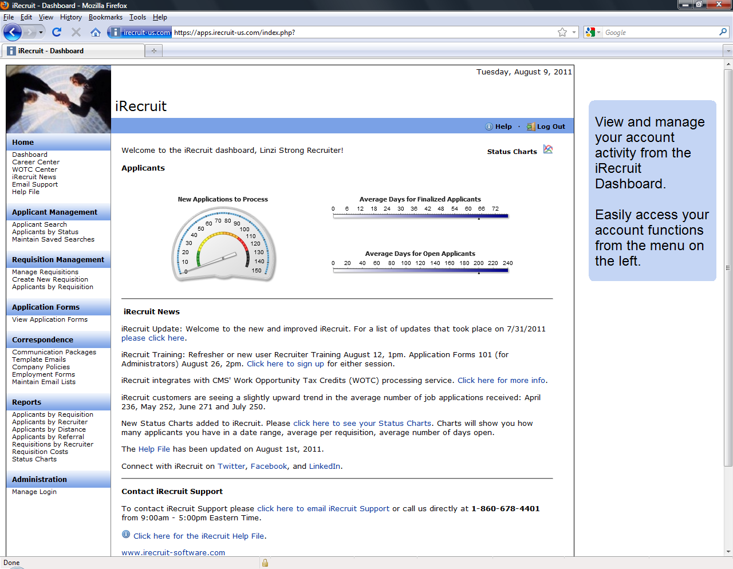Screen dimensions: 733x569
Task: Open Applicant Search in the sidebar
Action: click(40, 224)
